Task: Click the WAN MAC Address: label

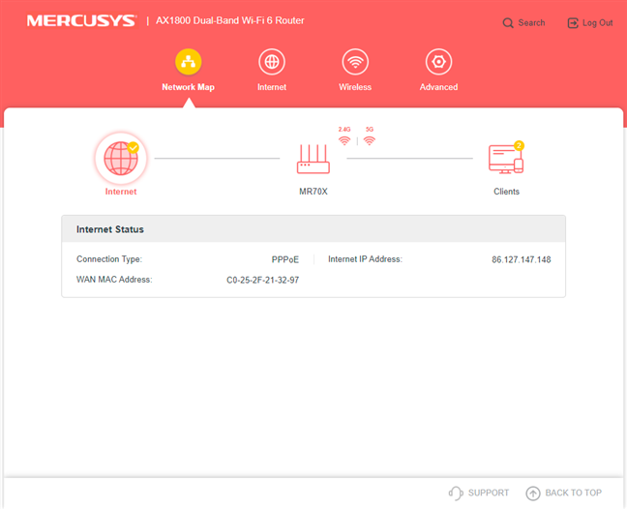Action: pos(114,280)
